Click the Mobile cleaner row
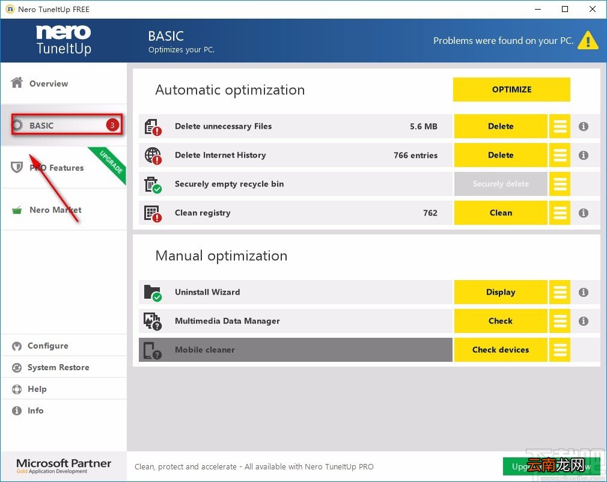 (x=295, y=350)
